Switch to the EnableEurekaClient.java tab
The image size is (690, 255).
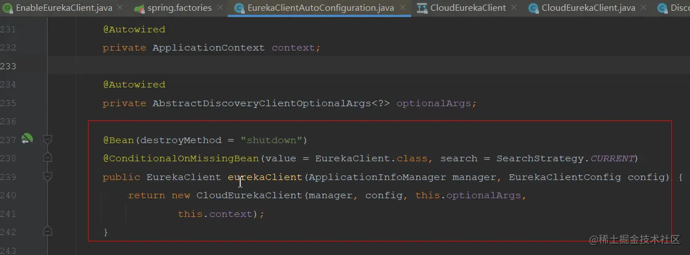pos(64,8)
